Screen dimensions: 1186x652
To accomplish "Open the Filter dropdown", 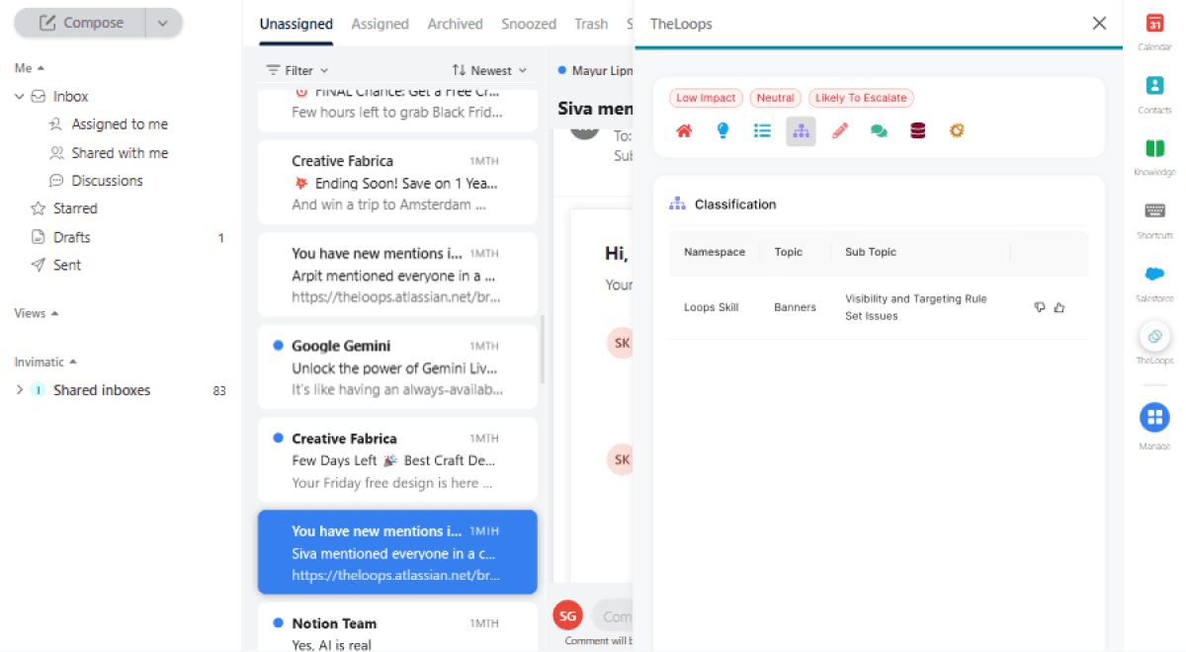I will 297,70.
